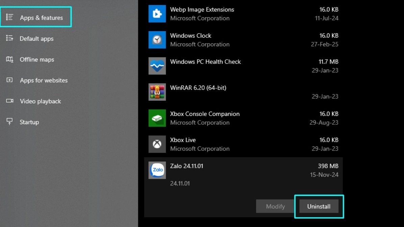
Task: Select Windows PC Health Check entry name
Action: (x=205, y=62)
